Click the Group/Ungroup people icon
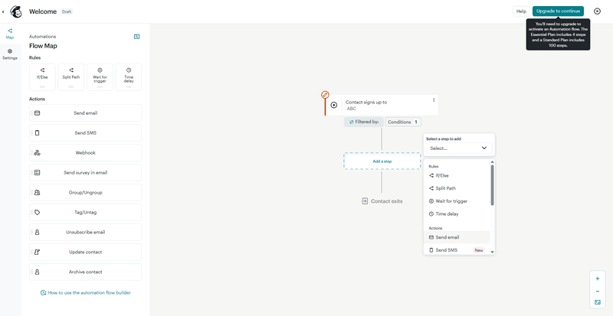613x316 pixels. tap(37, 193)
